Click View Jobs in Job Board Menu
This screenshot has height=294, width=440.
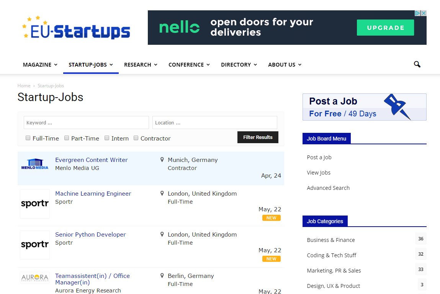(319, 173)
